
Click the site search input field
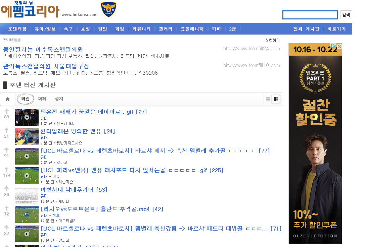click(x=310, y=15)
